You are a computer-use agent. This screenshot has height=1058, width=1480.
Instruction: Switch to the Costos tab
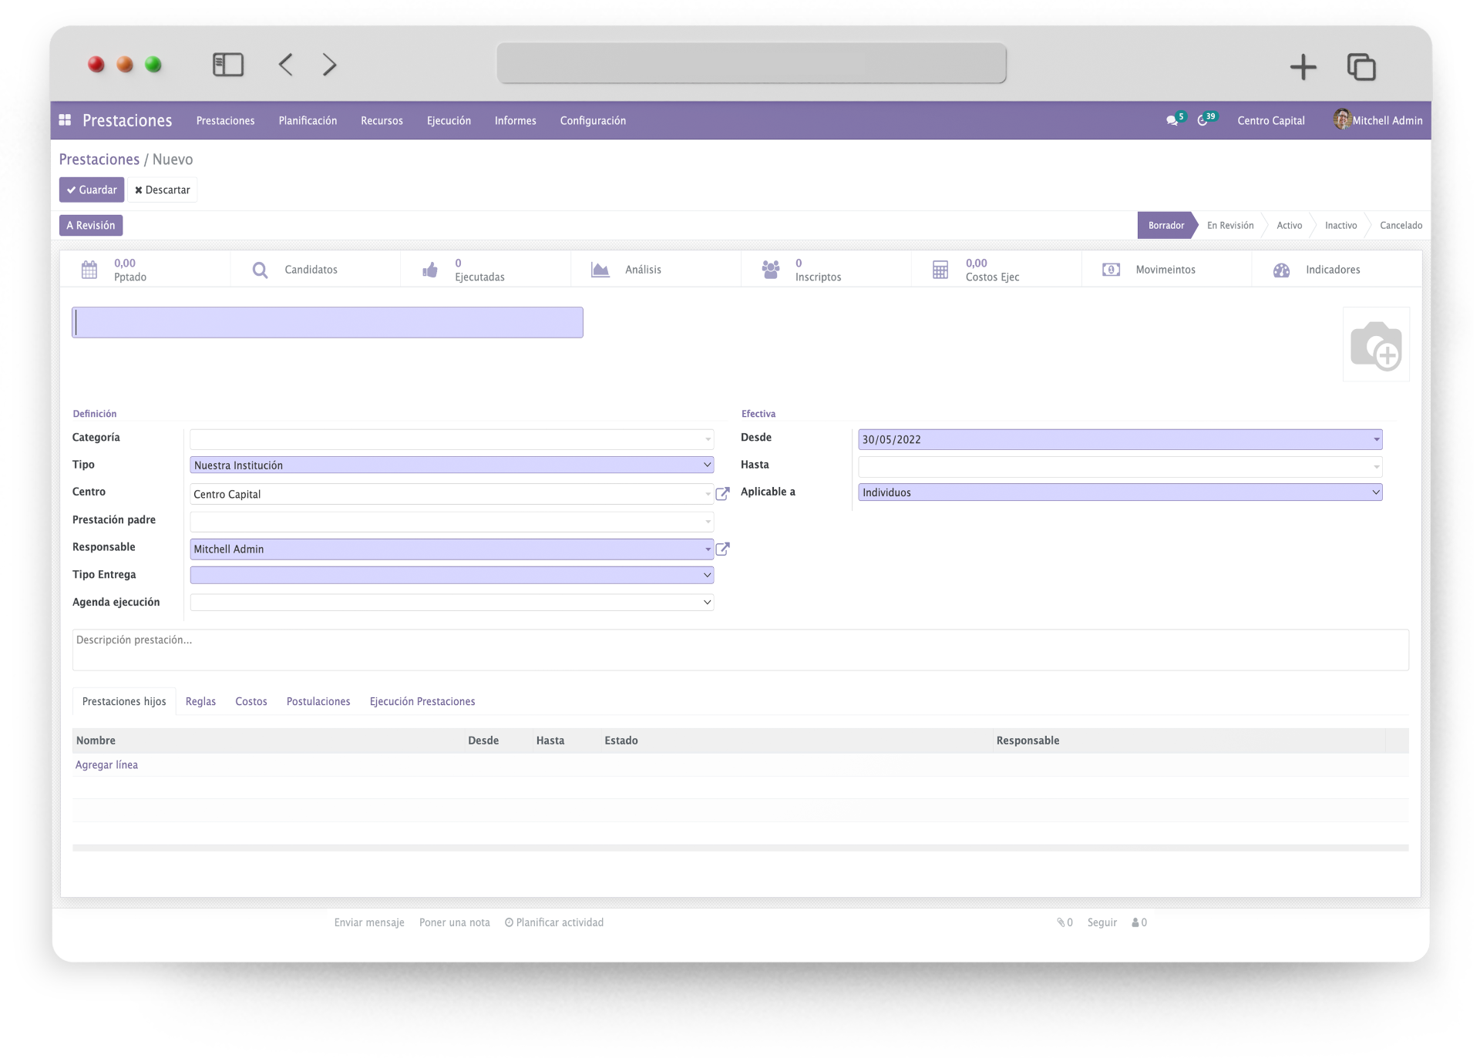click(251, 701)
